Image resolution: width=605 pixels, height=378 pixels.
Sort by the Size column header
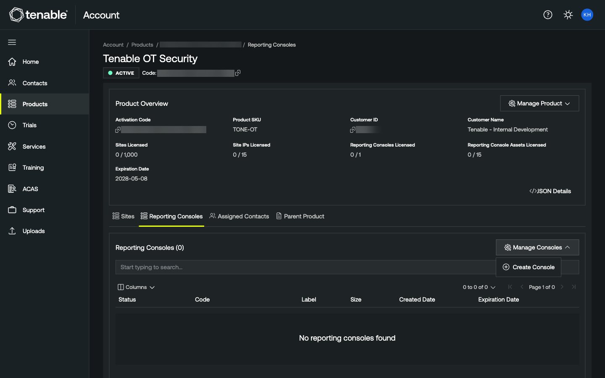[x=356, y=299]
